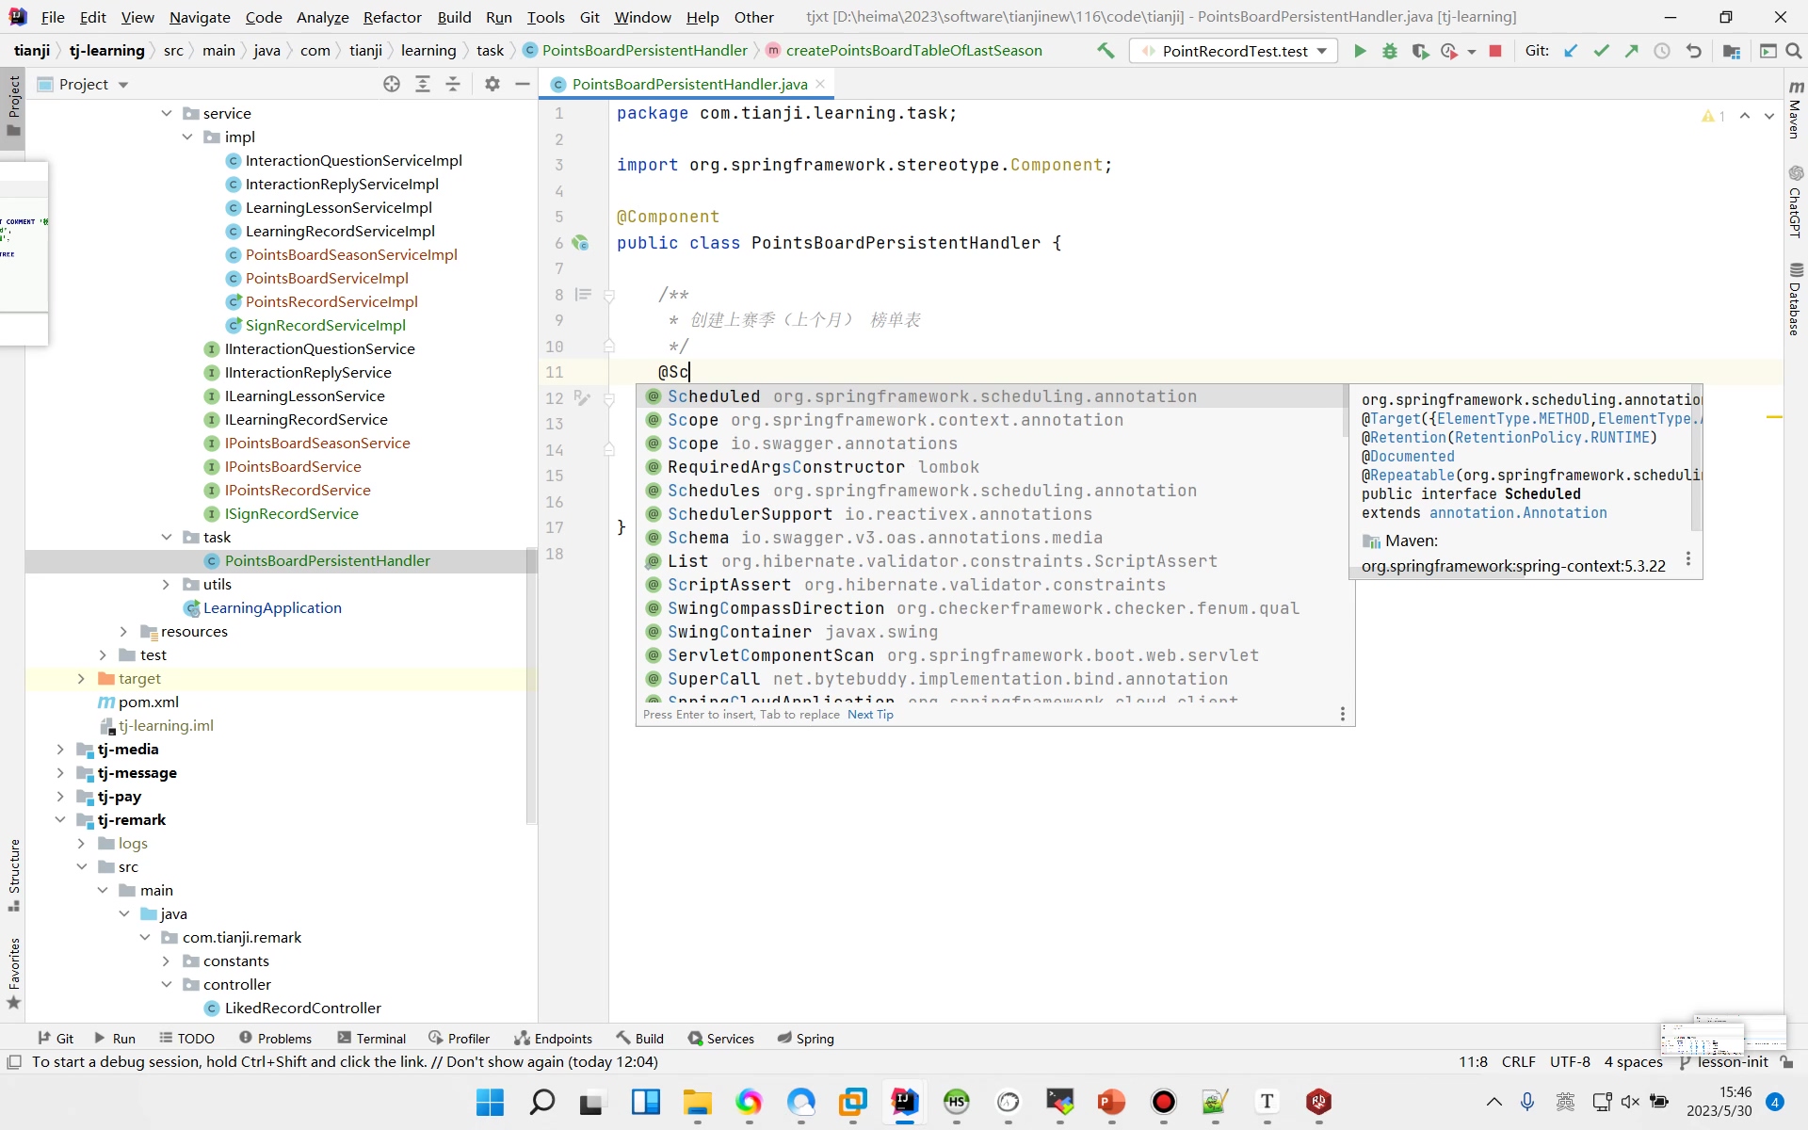Expand the tj-media module folder
The width and height of the screenshot is (1808, 1130).
pyautogui.click(x=60, y=749)
